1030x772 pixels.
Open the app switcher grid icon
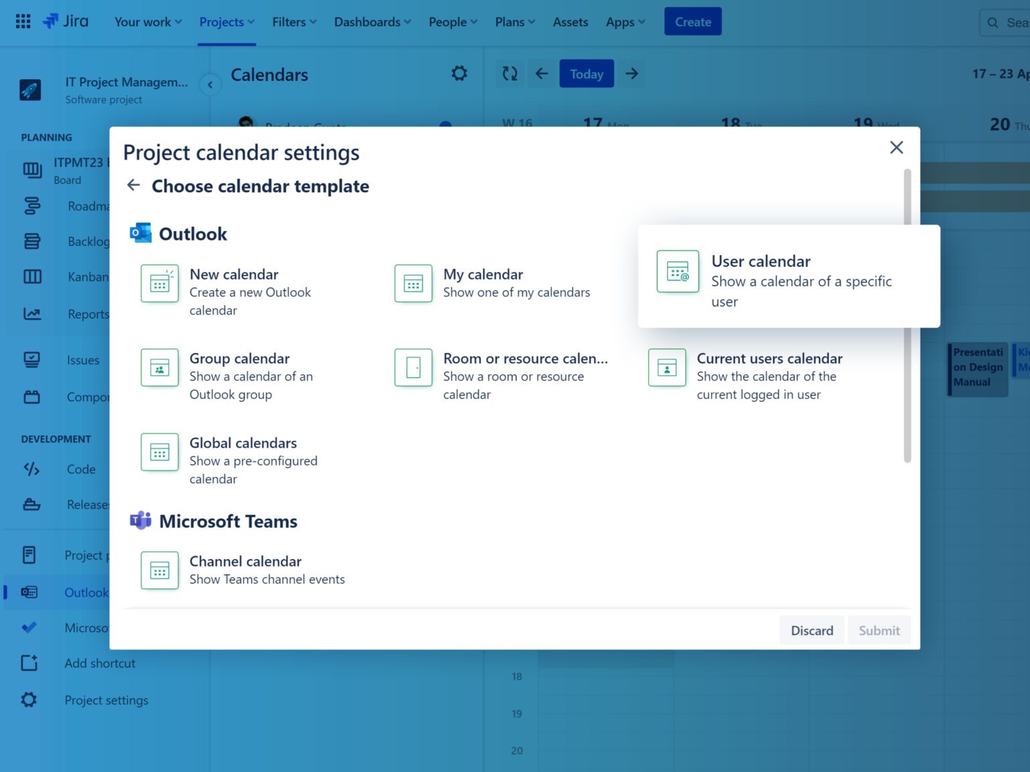click(x=23, y=21)
